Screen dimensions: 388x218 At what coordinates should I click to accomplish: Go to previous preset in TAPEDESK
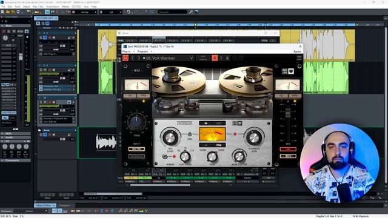[x=133, y=58]
